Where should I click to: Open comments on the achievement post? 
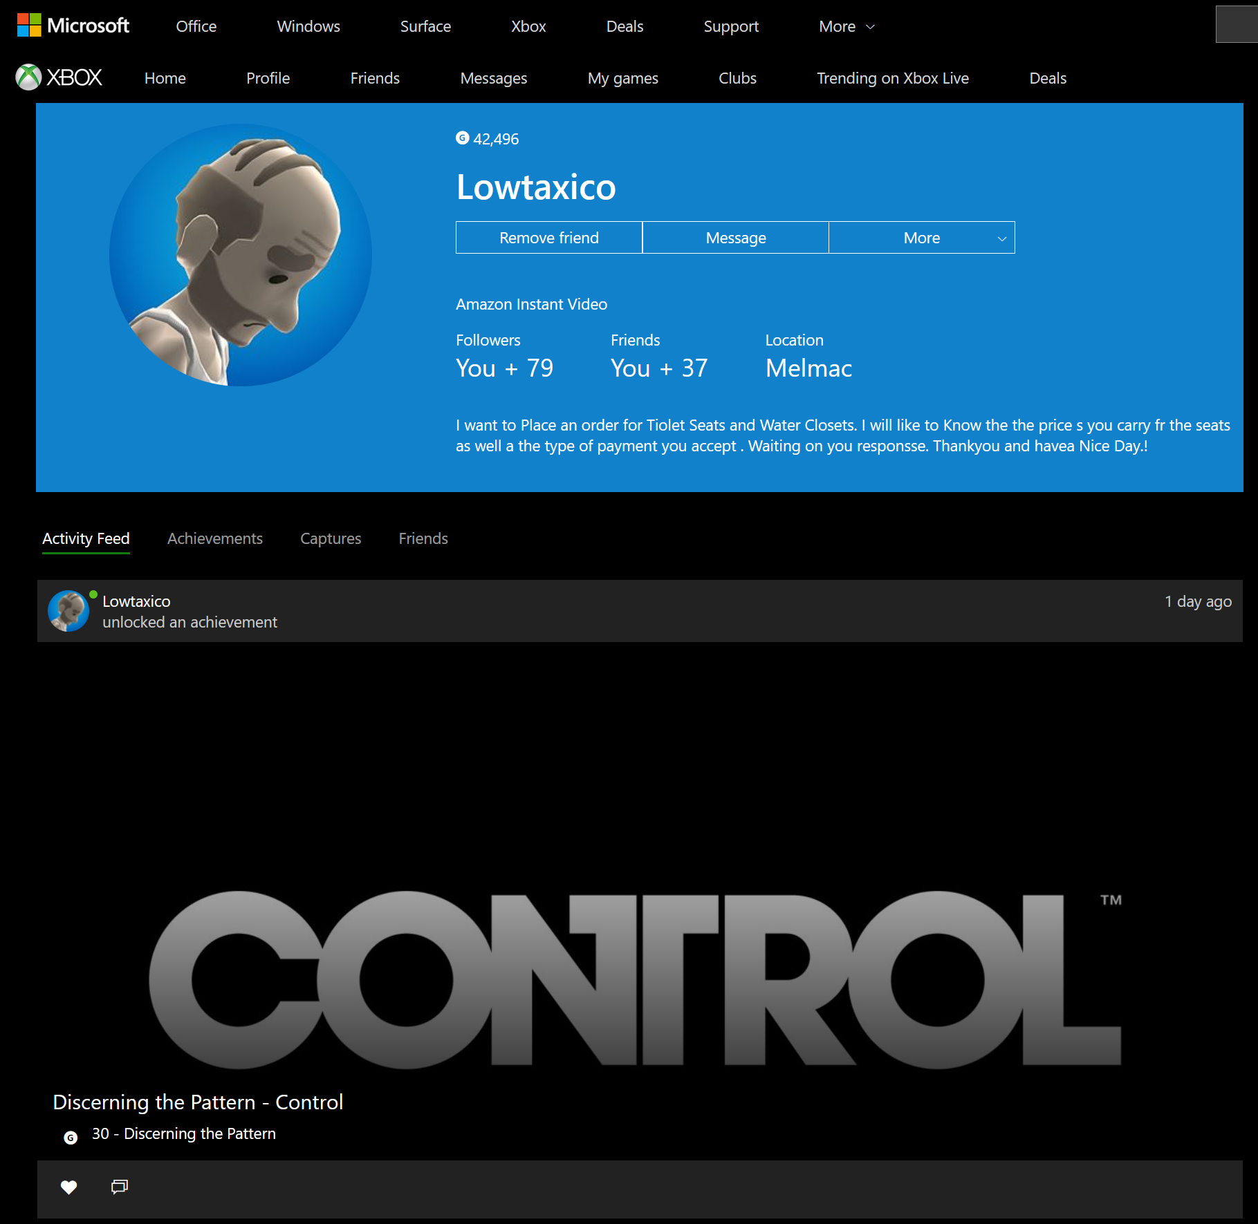click(x=120, y=1187)
